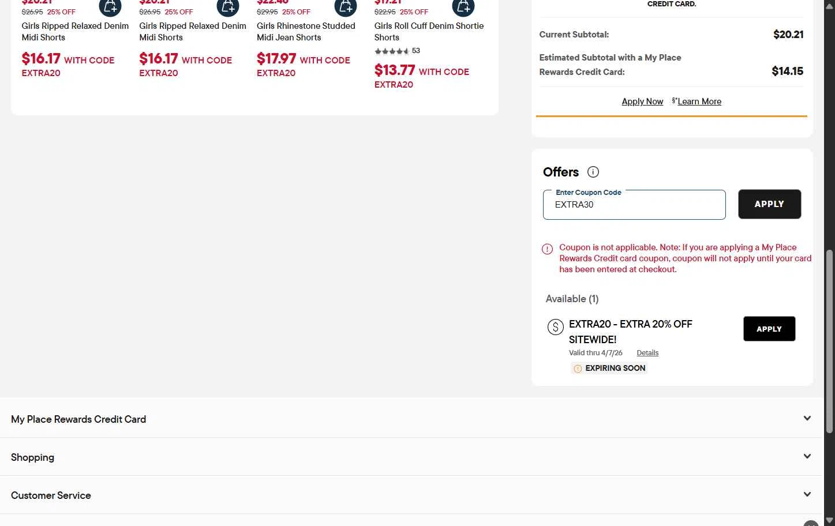The image size is (835, 526).
Task: Click the EXTRA20 - EXTRA 20% OFF SITEWIDE title
Action: 630,332
